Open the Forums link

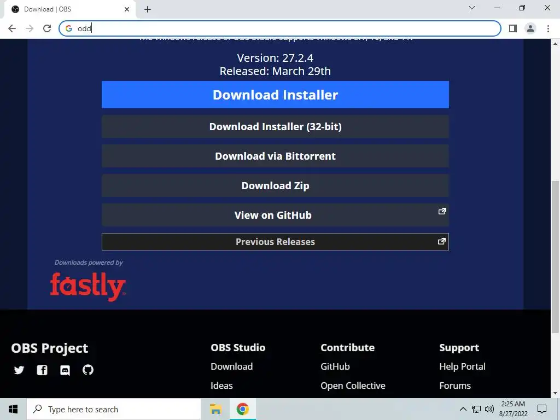tap(455, 386)
